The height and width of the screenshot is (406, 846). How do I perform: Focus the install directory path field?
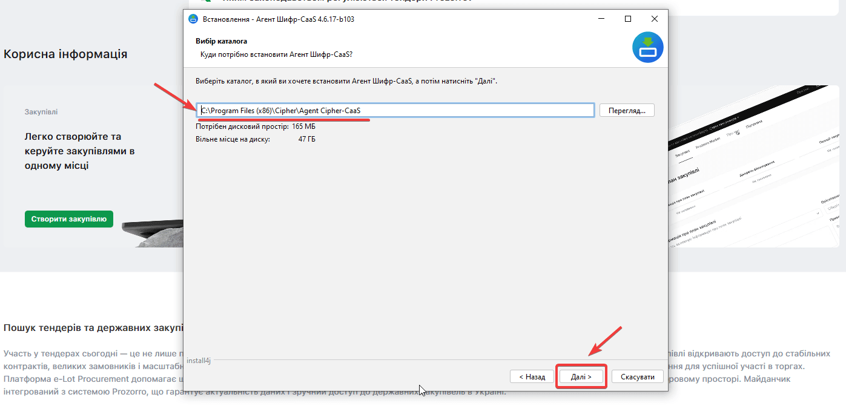coord(395,110)
